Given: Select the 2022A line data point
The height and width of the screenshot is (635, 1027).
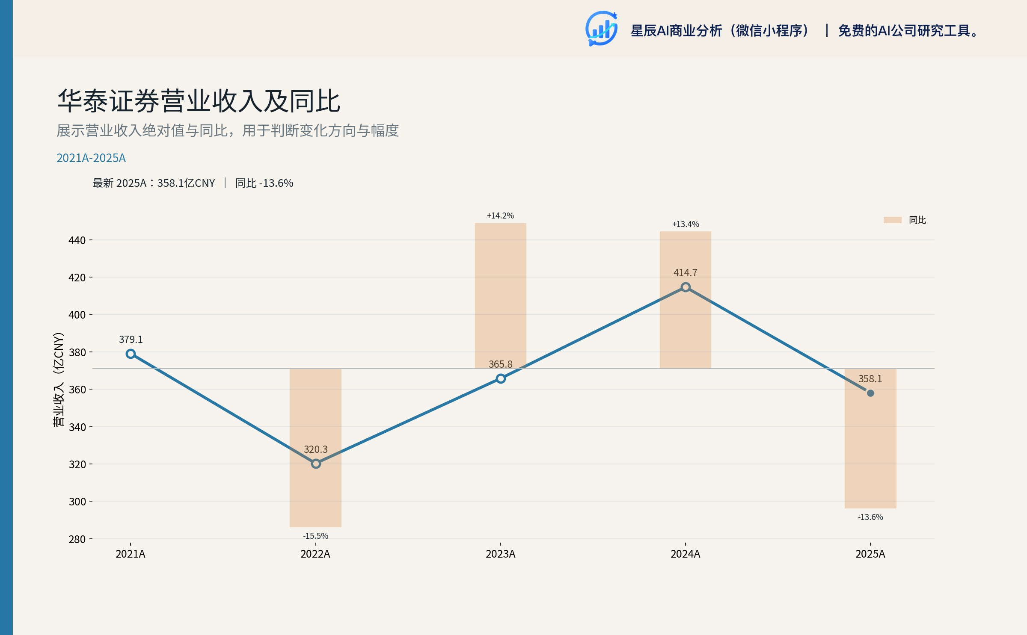Looking at the screenshot, I should [316, 464].
